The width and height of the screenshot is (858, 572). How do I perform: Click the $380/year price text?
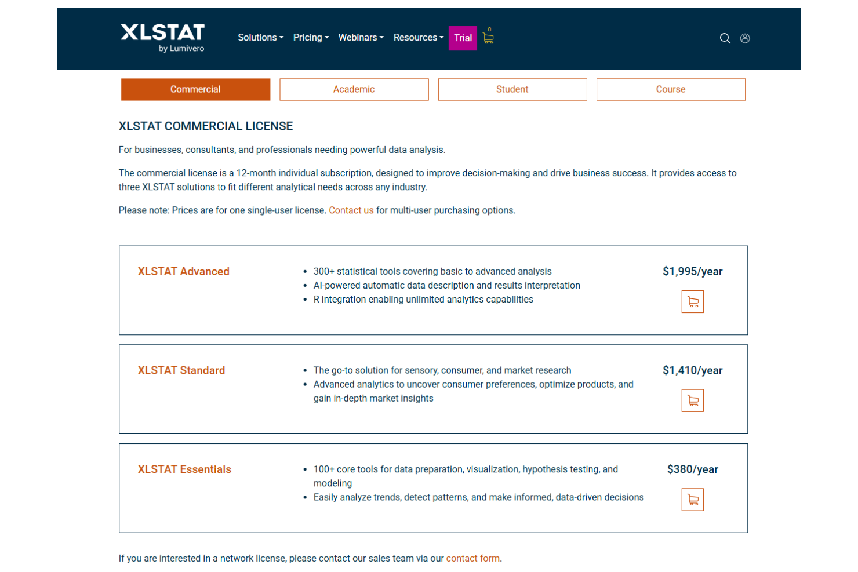pyautogui.click(x=692, y=469)
